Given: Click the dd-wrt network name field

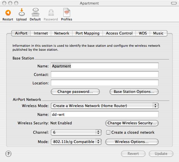Looking at the screenshot, I should tap(105, 114).
